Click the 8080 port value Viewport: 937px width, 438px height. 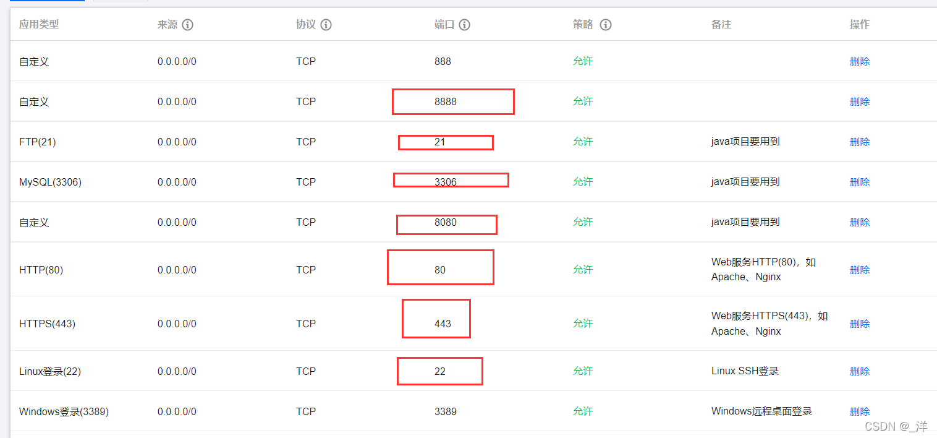click(x=446, y=222)
